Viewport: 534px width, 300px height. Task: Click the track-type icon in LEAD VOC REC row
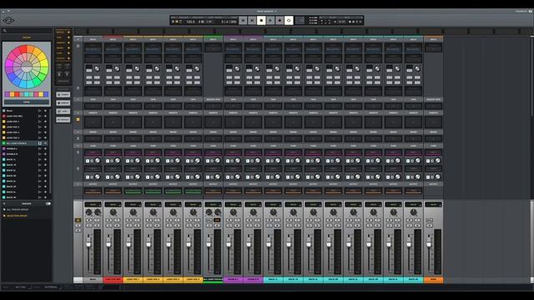(40, 116)
